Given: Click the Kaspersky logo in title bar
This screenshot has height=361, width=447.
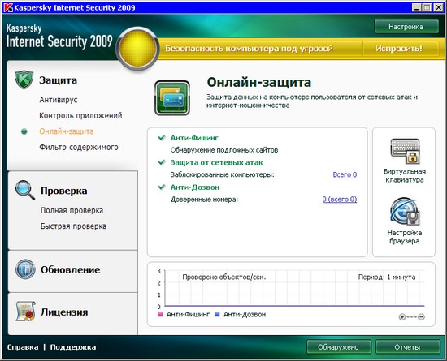Looking at the screenshot, I should pos(7,7).
